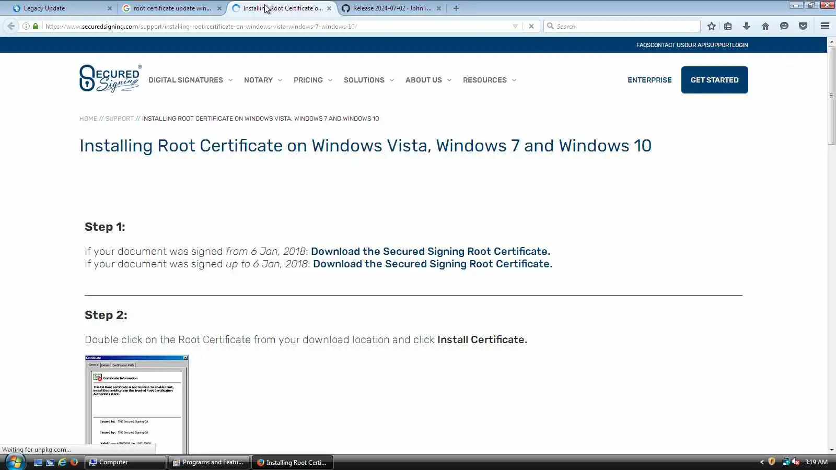Click the "Installing Root Certificate on Windows Vista" page title
836x470 pixels.
click(x=366, y=146)
